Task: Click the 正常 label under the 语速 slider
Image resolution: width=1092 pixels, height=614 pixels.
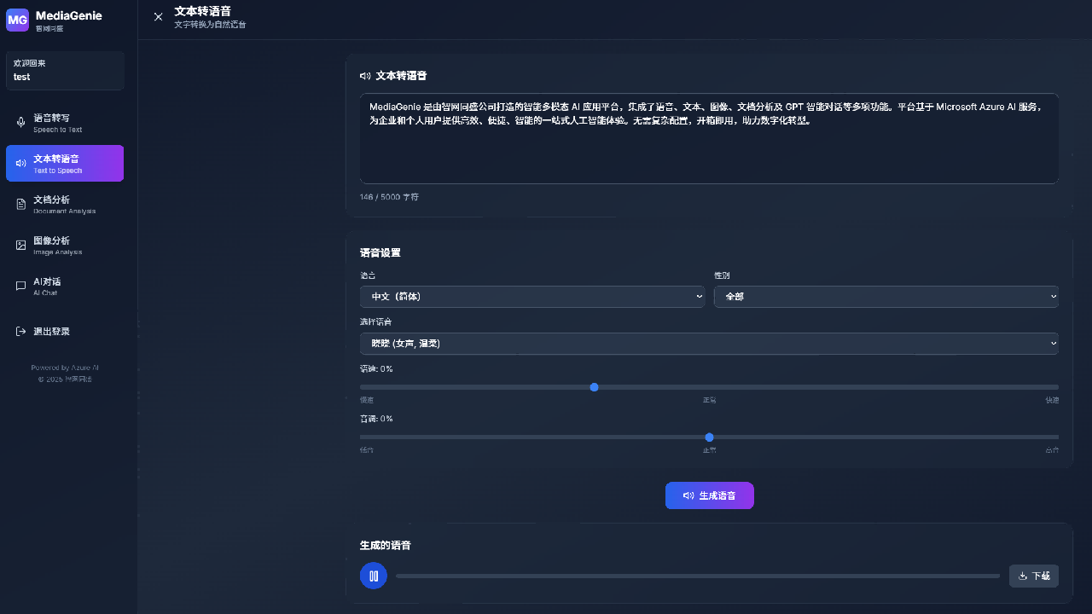Action: [709, 400]
